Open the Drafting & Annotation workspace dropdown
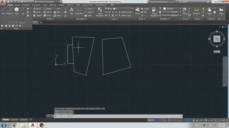Screen dimensions: 229x128 47,2
